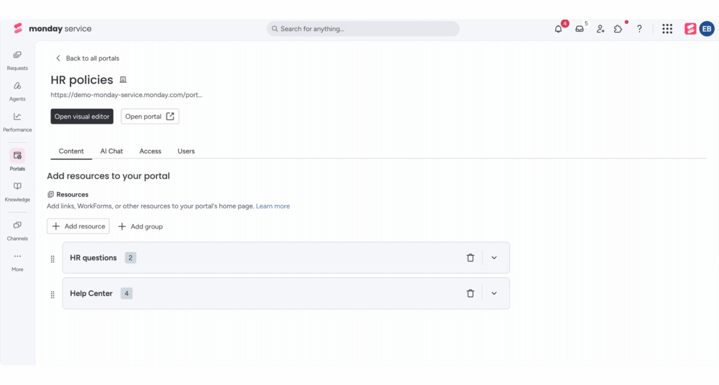Click the Help Center count badge 4
This screenshot has height=385, width=719.
126,294
